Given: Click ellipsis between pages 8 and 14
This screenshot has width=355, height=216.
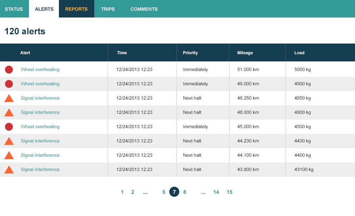Looking at the screenshot, I should [x=203, y=193].
